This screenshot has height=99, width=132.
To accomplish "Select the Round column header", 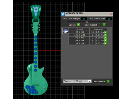I will (79, 29).
